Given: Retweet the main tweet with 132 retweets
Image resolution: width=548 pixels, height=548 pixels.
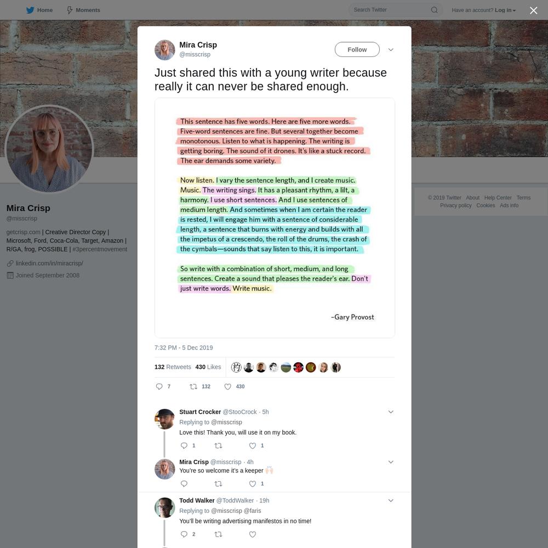Looking at the screenshot, I should tap(193, 386).
